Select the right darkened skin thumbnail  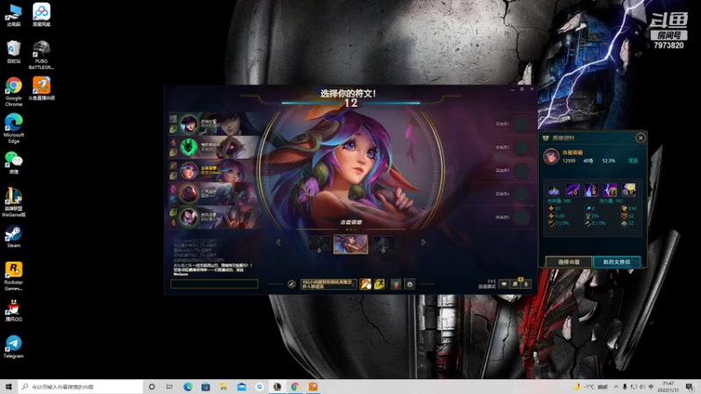point(383,244)
